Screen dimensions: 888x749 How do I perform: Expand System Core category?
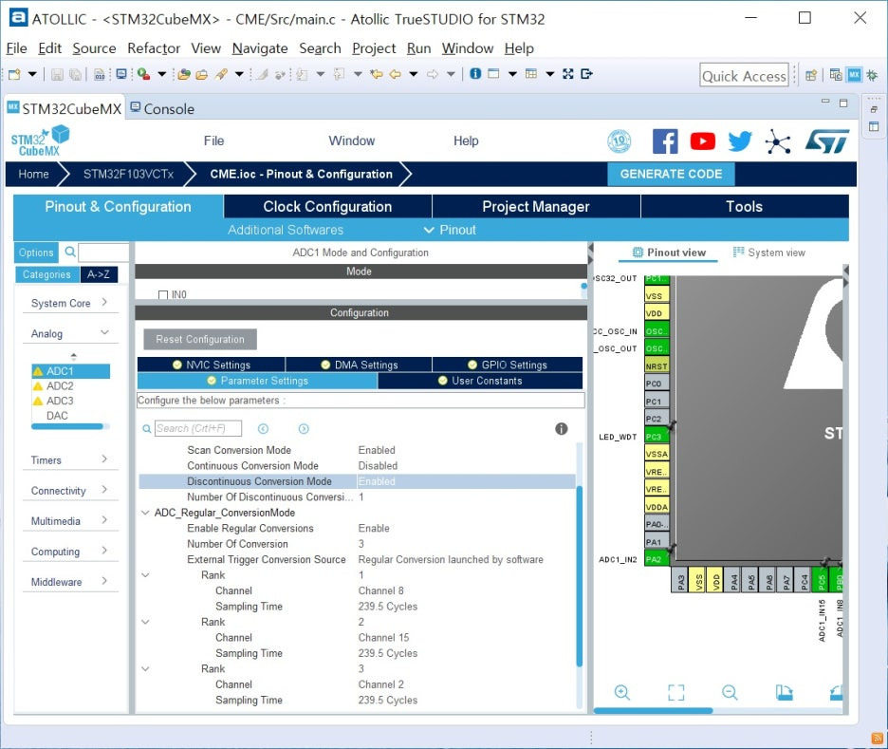click(104, 302)
